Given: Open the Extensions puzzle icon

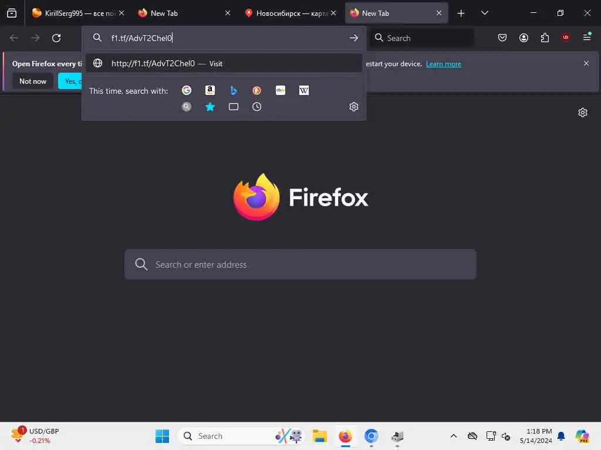Looking at the screenshot, I should (x=545, y=37).
